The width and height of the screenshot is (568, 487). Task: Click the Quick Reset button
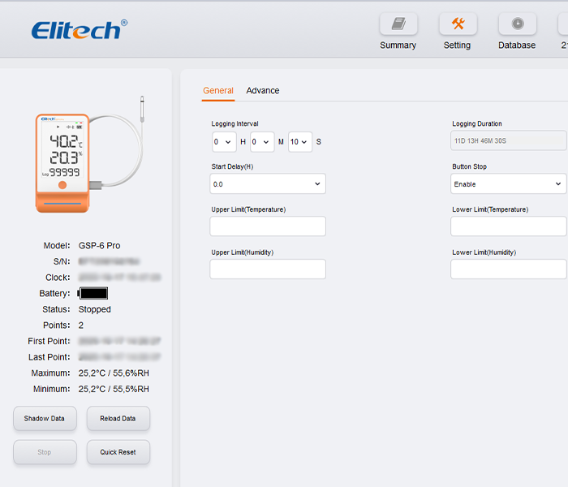tap(118, 452)
